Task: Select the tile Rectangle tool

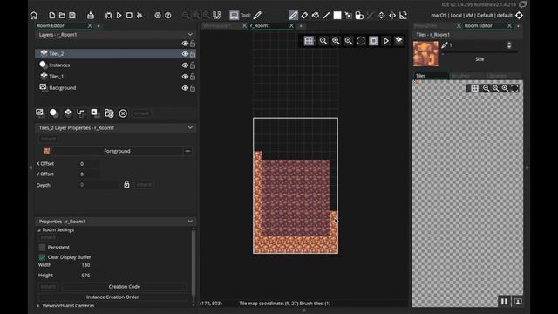Action: click(x=337, y=16)
